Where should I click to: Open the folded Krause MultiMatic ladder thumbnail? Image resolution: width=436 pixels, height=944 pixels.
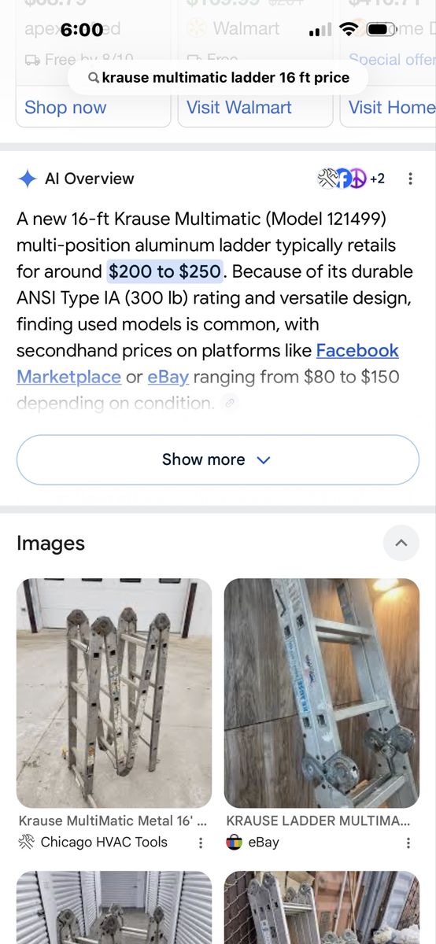114,693
